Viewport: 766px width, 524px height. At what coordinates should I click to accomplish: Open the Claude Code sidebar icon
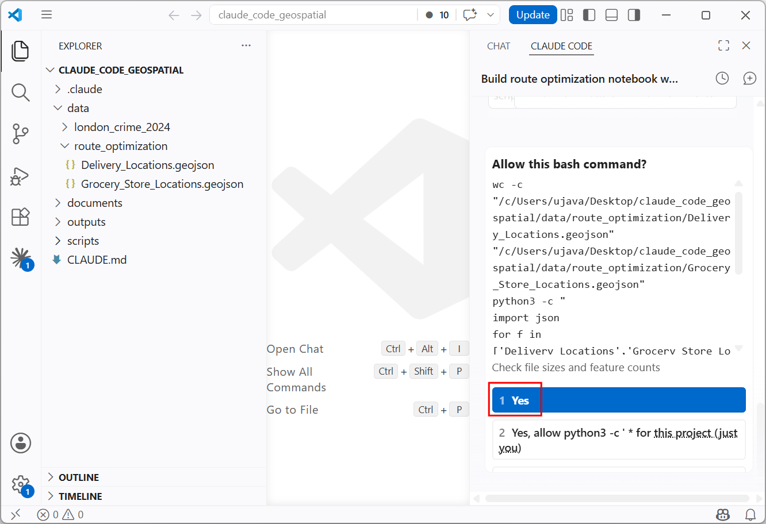click(21, 258)
